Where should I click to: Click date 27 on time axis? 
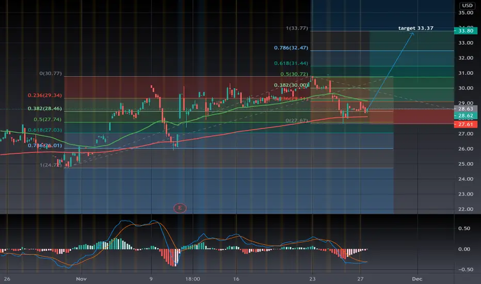tap(360, 279)
